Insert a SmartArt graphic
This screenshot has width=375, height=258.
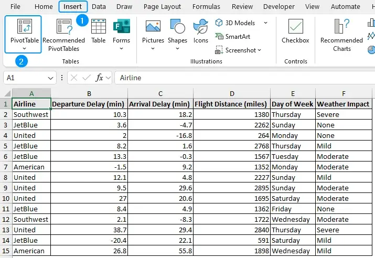[x=233, y=37]
